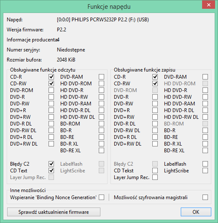Toggle DVD+R checkbox in write functions
The image size is (218, 223).
pos(155,110)
